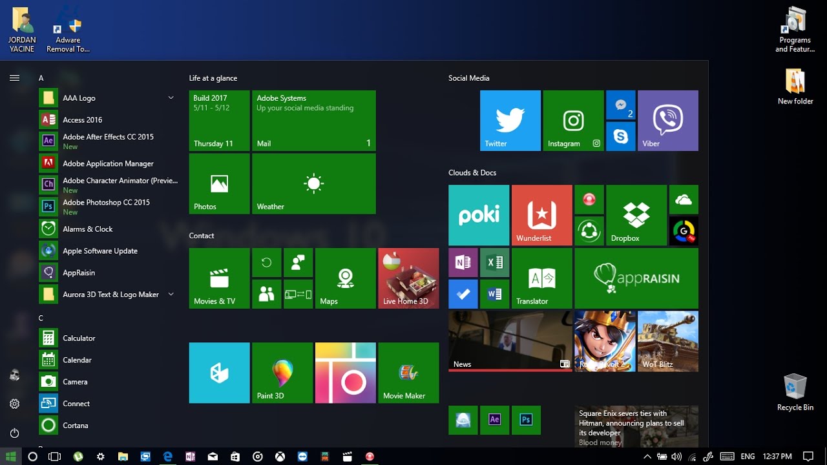
Task: Open the Viber tile
Action: click(668, 121)
